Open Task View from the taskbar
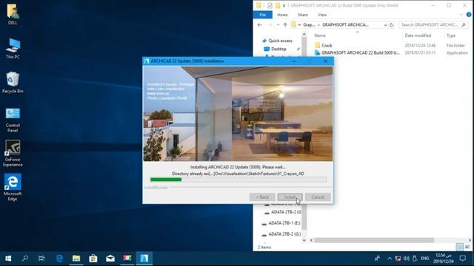Viewport: 474px width, 266px height. (41, 259)
